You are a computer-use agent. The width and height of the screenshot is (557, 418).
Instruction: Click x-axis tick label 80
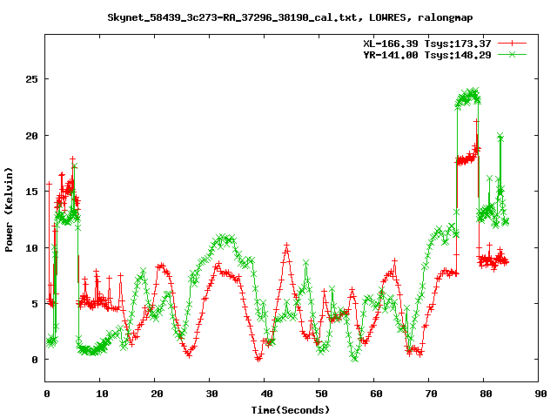coord(486,394)
